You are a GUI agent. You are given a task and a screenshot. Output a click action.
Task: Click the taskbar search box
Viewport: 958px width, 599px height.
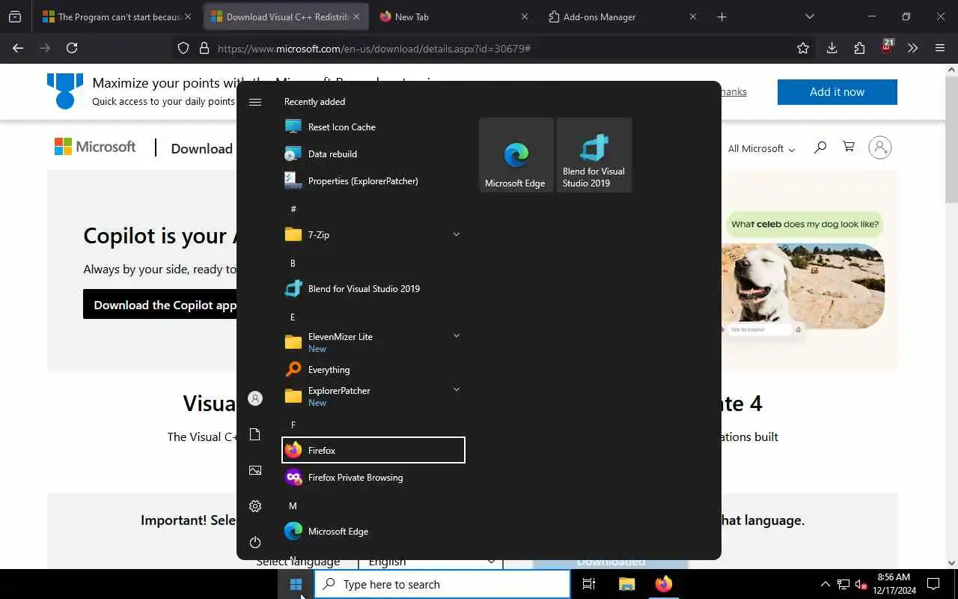pyautogui.click(x=442, y=584)
